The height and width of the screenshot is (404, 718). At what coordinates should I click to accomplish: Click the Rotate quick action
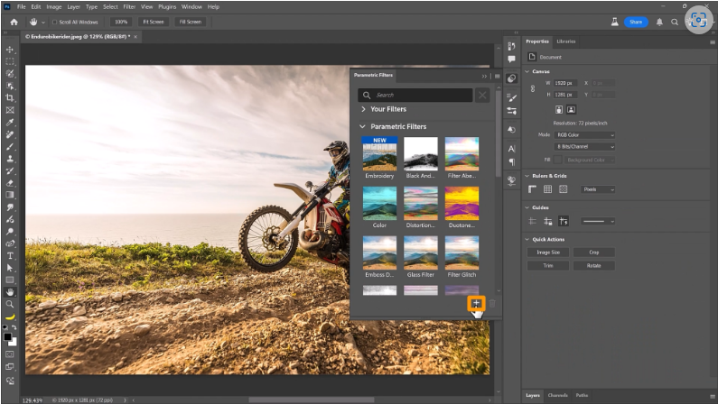click(594, 265)
